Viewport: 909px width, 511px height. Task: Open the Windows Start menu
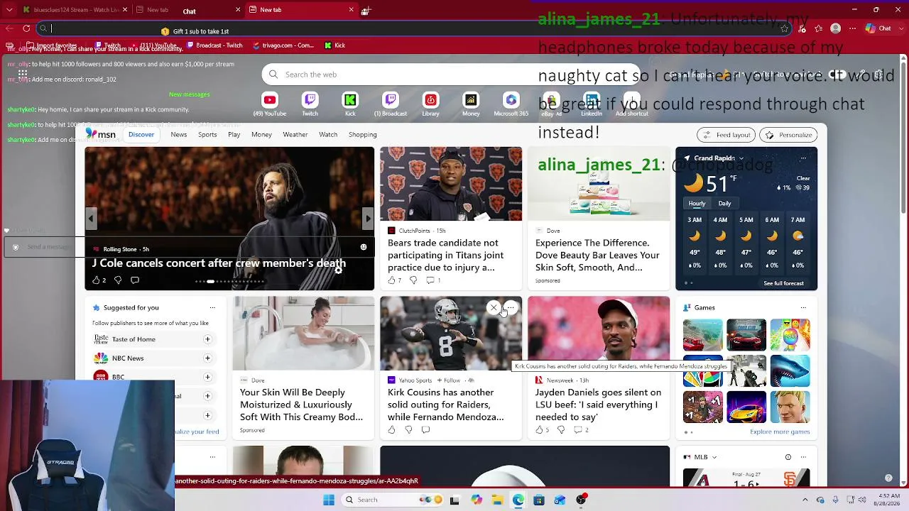(328, 500)
